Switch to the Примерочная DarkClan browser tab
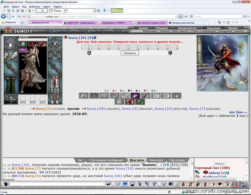This screenshot has height=195, width=251. [186, 23]
